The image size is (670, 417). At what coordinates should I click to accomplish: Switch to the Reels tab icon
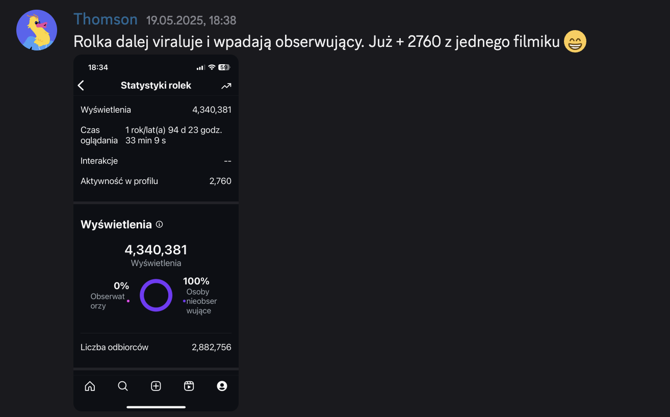coord(189,386)
